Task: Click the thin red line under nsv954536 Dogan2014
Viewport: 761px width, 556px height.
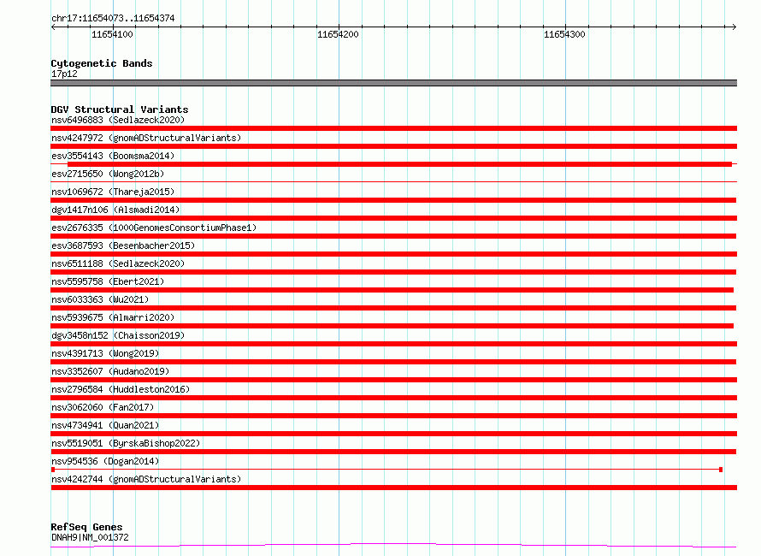Action: pos(386,470)
